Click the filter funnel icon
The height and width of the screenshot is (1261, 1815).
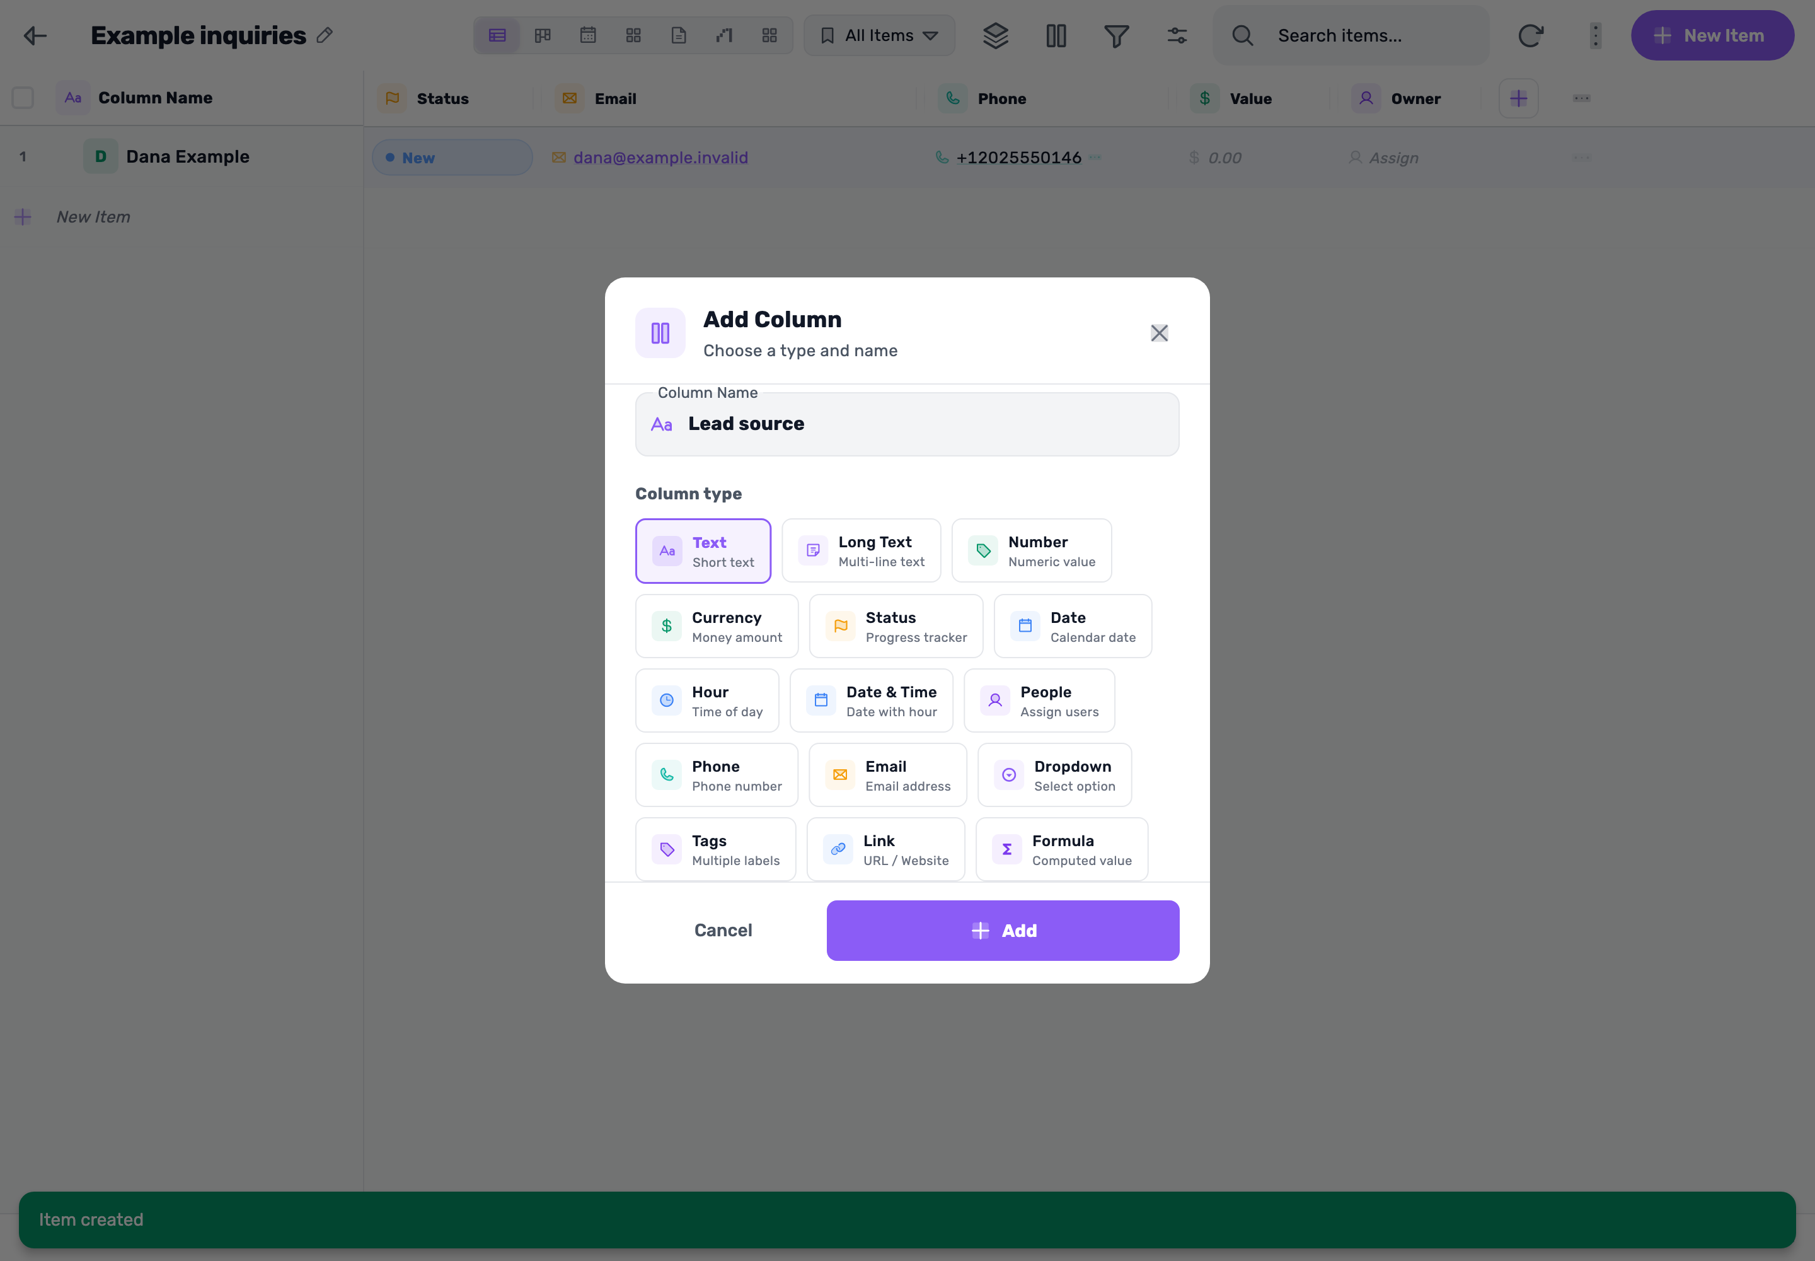click(x=1116, y=35)
